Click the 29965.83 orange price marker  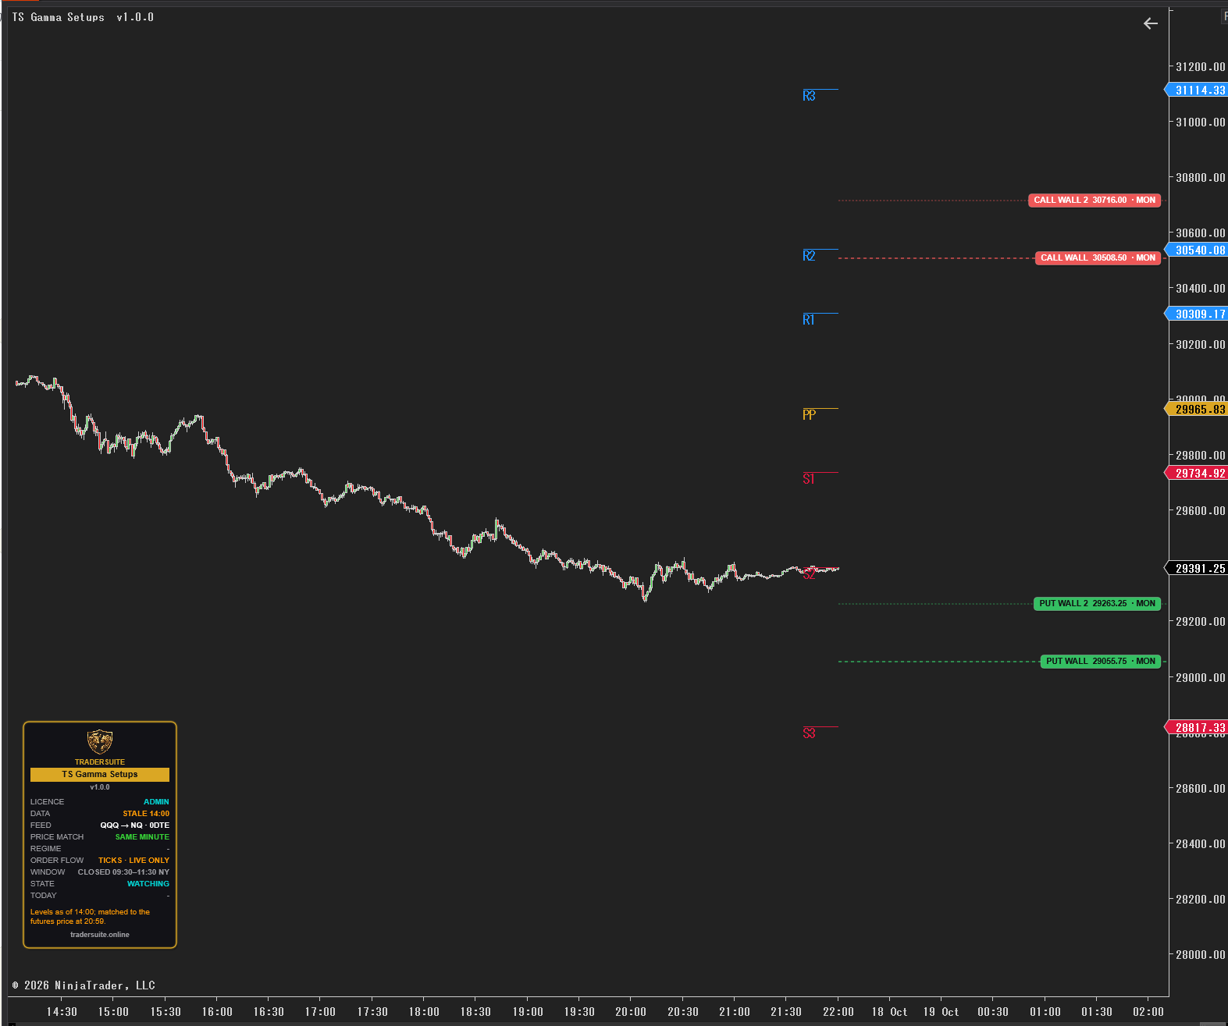[1197, 410]
